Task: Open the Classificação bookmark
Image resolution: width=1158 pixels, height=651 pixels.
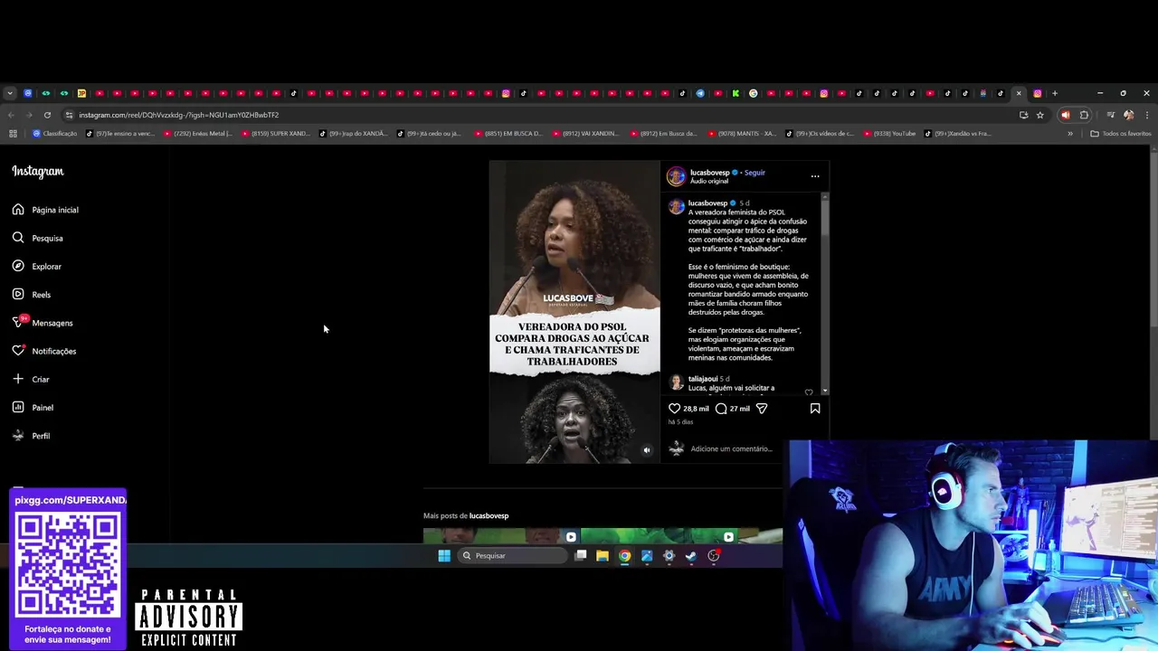Action: click(55, 134)
